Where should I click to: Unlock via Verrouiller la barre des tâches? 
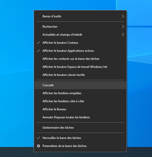pyautogui.click(x=80, y=138)
